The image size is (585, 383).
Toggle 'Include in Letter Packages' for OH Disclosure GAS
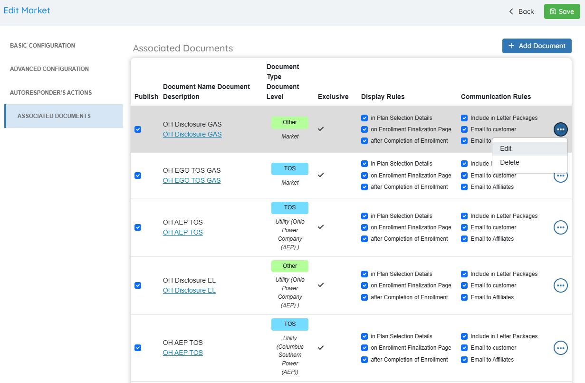(464, 118)
